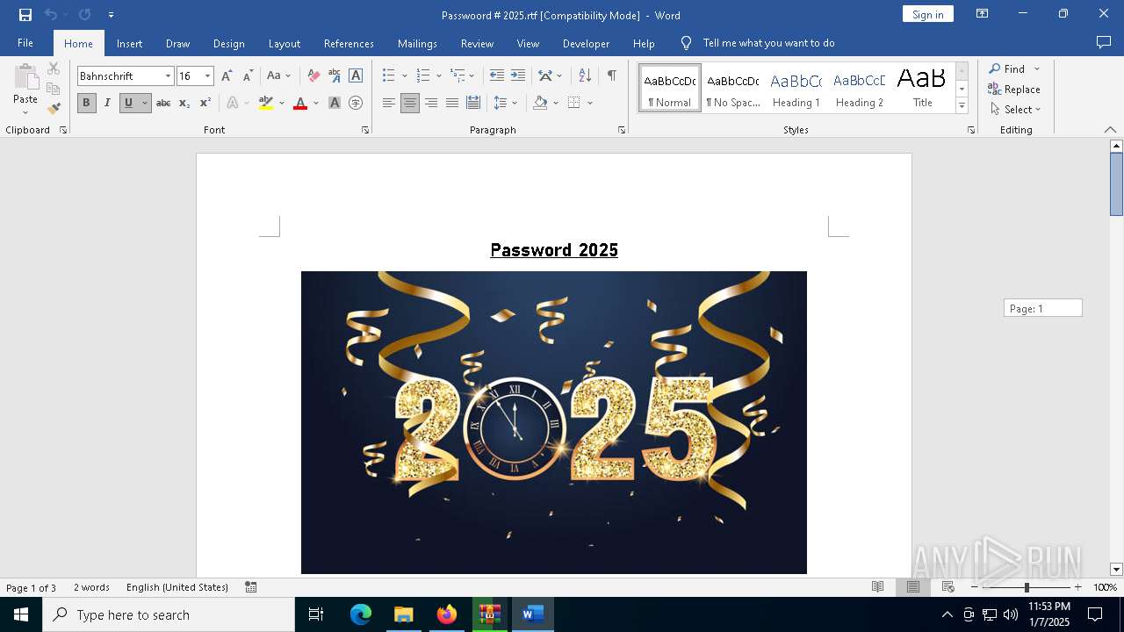Viewport: 1124px width, 632px height.
Task: Clear all formatting with the eraser icon
Action: click(313, 75)
